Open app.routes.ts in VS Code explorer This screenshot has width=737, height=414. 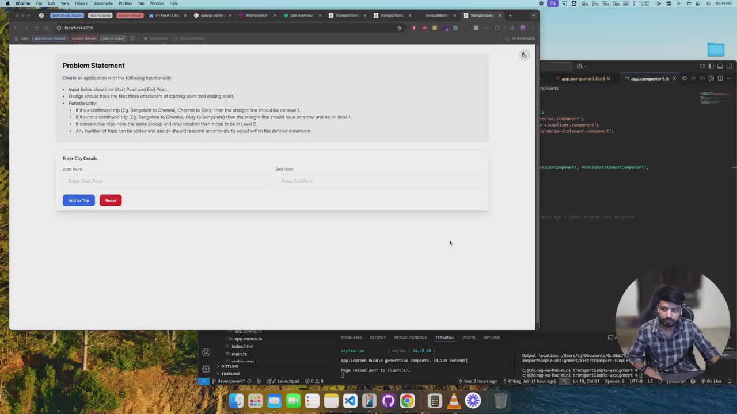248,339
